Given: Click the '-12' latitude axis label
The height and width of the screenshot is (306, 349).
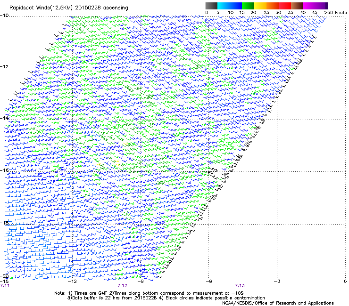Looking at the screenshot, I should pyautogui.click(x=4, y=67).
